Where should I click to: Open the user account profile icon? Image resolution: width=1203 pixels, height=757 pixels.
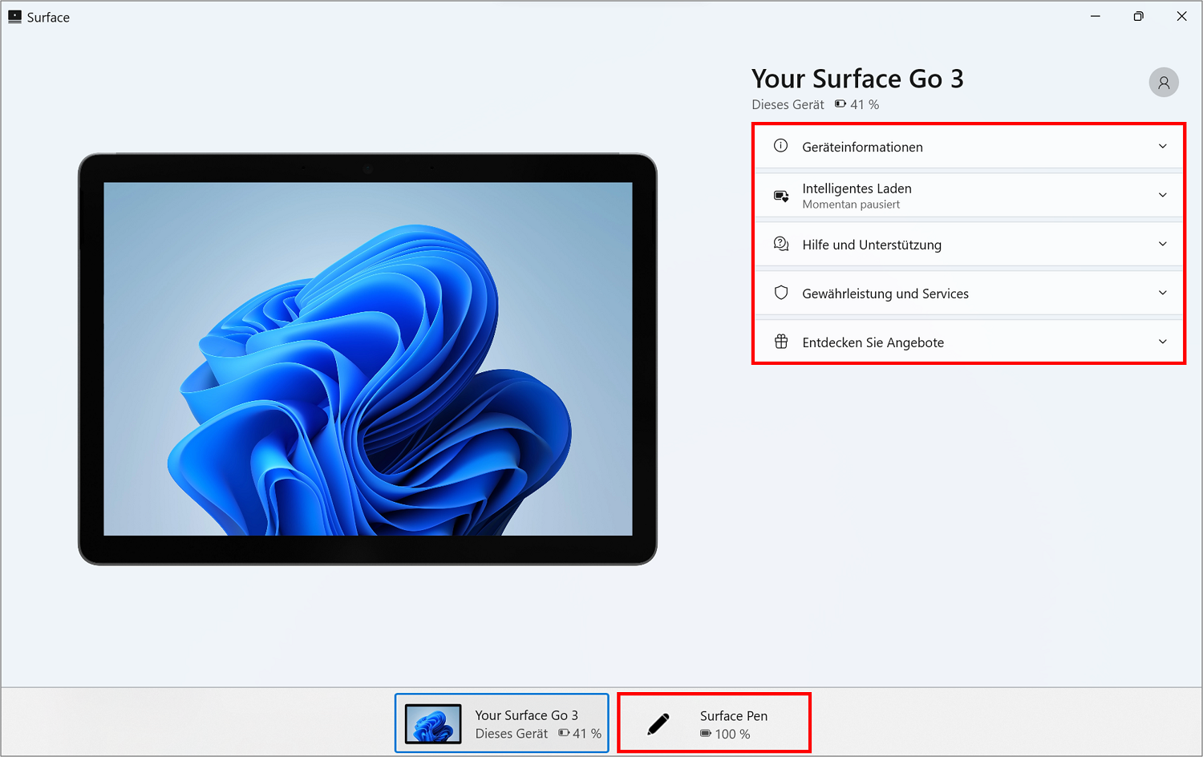[1164, 82]
